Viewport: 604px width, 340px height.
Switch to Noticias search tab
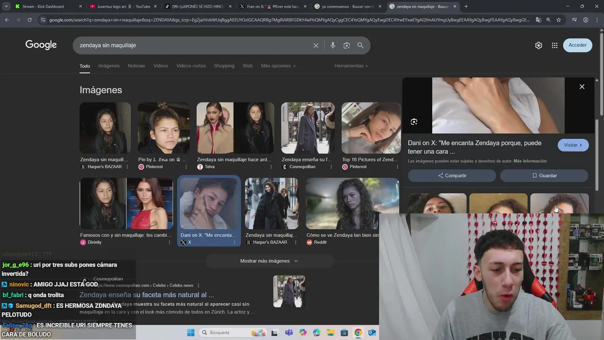(136, 66)
